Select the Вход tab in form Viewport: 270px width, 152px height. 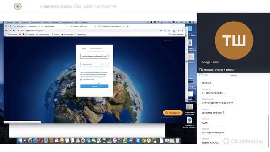84,49
